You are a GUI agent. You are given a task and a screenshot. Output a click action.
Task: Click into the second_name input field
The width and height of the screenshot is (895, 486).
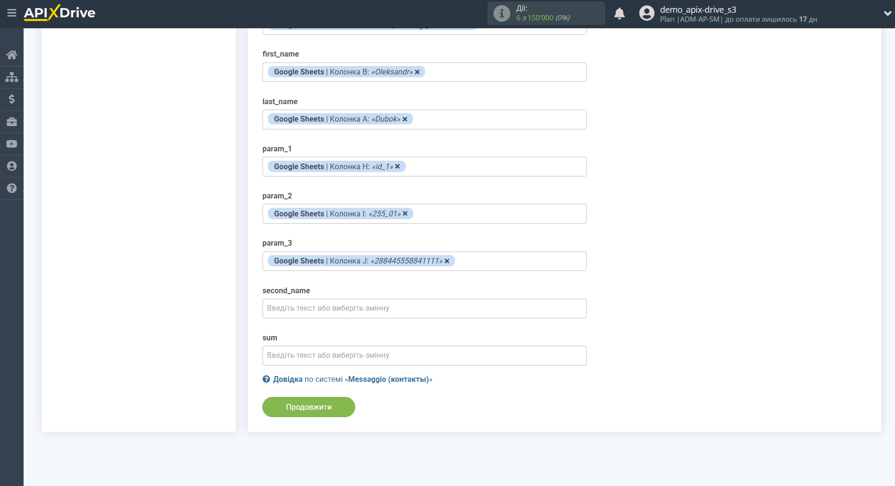point(424,308)
